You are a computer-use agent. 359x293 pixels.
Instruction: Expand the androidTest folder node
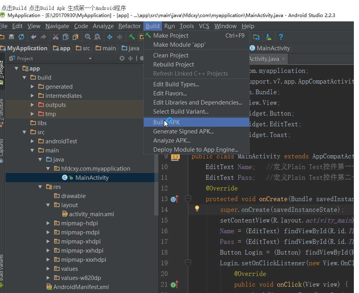(x=32, y=141)
